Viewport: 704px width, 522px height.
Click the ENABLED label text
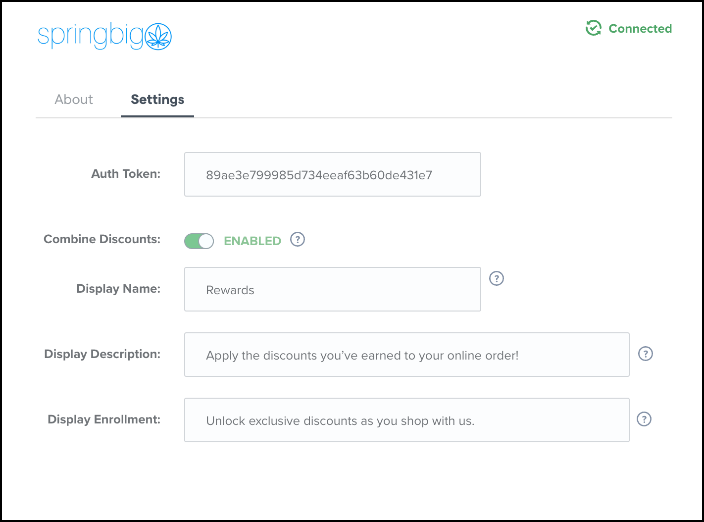coord(252,241)
